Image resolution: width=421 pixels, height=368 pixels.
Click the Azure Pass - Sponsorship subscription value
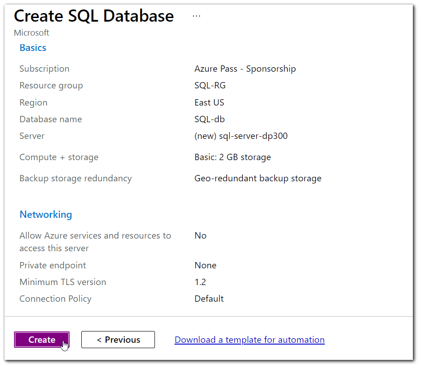pos(245,69)
